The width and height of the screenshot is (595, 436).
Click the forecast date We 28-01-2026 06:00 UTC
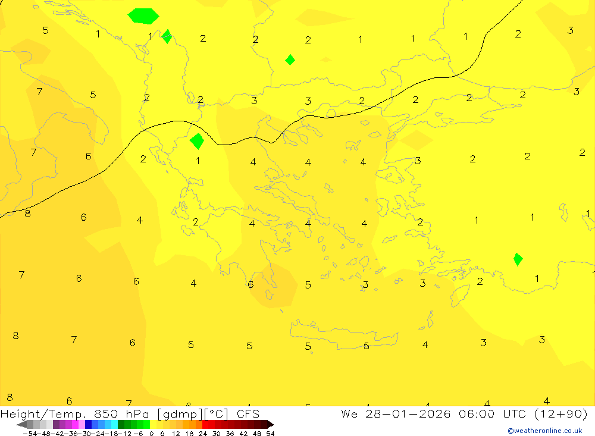click(436, 413)
